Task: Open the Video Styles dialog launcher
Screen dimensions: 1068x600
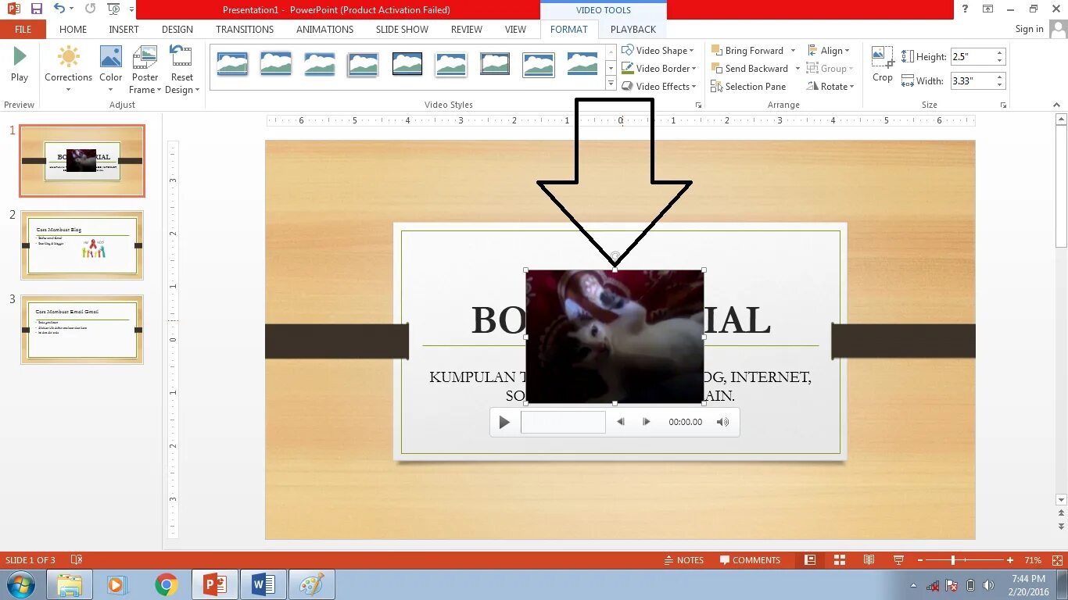Action: [x=698, y=105]
